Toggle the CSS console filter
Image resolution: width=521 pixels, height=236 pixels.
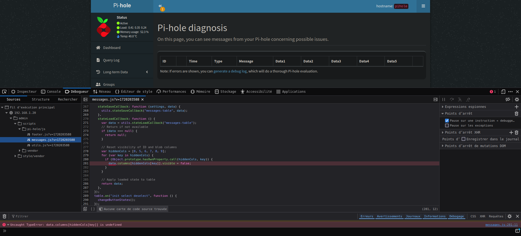click(473, 216)
